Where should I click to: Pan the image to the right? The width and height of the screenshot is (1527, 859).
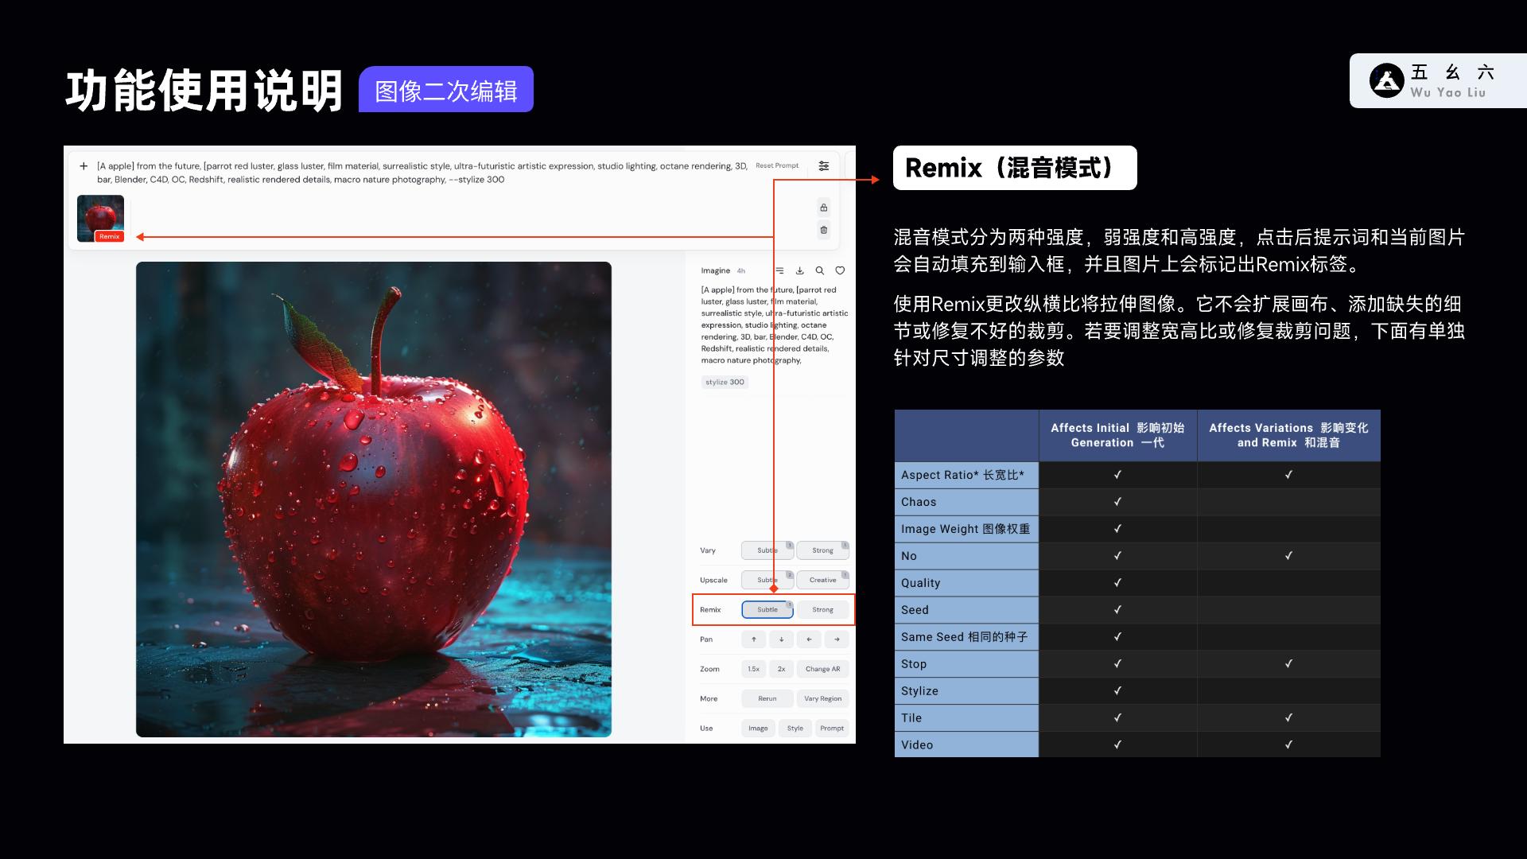837,639
